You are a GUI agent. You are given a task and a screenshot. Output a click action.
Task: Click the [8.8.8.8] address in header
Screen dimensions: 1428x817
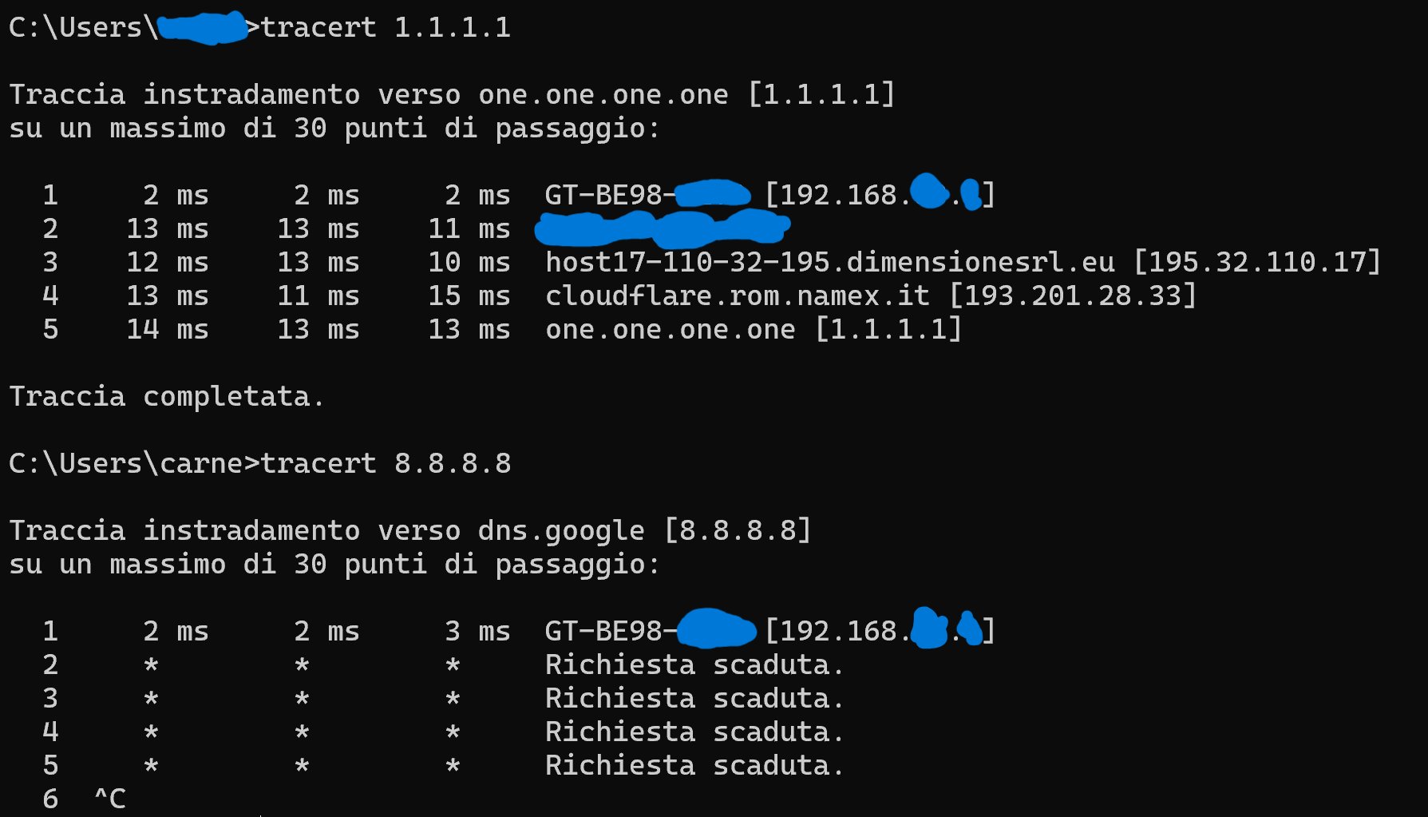click(x=738, y=531)
